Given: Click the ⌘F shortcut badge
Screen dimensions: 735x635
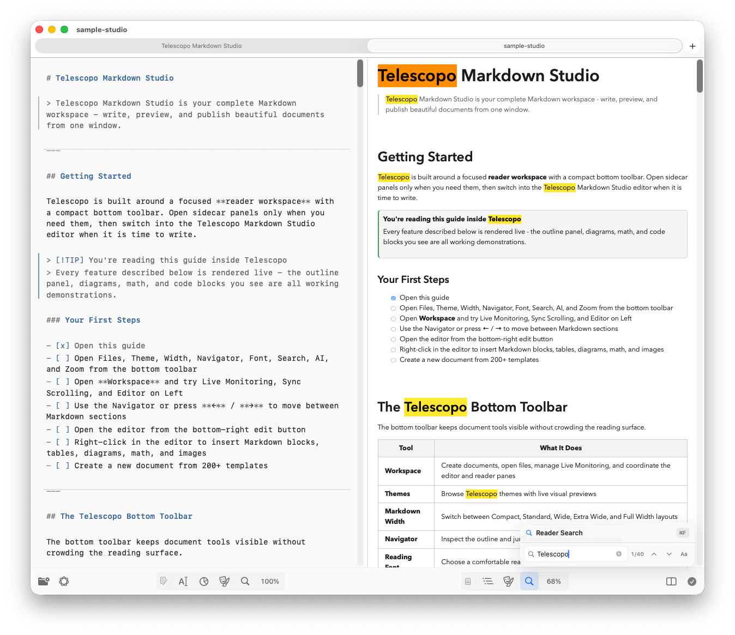Looking at the screenshot, I should click(683, 533).
